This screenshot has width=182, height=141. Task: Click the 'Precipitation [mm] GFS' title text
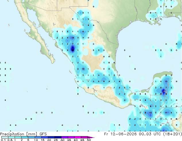23,134
